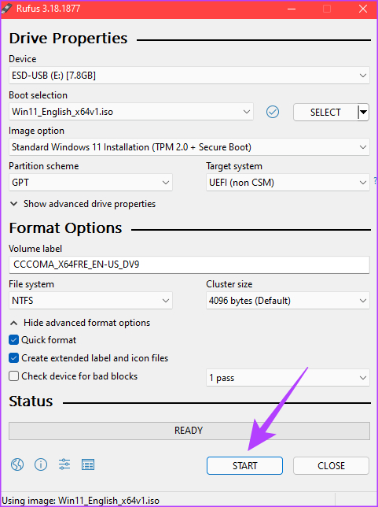
Task: Show the log window icon
Action: 88,464
